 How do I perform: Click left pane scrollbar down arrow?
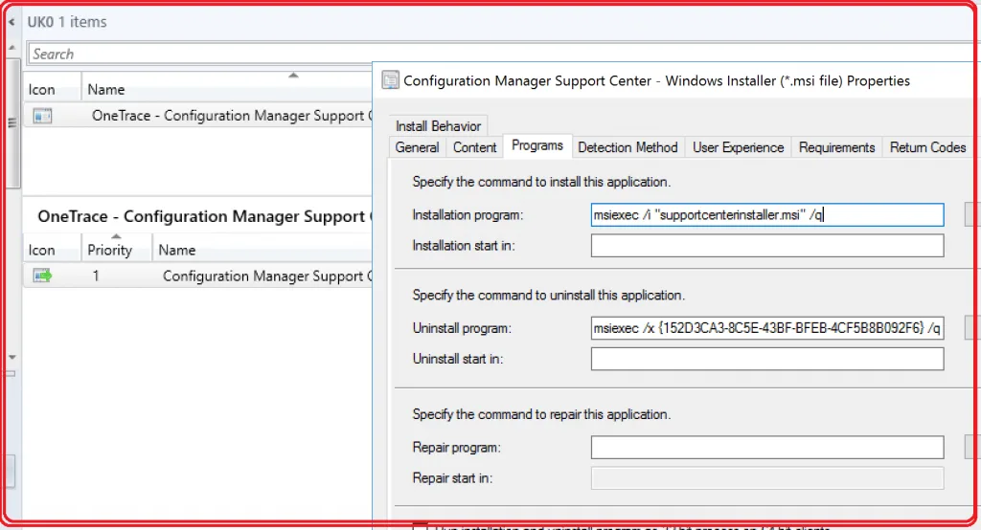11,358
